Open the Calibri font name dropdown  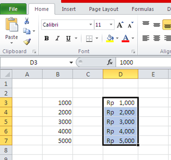tap(91, 24)
